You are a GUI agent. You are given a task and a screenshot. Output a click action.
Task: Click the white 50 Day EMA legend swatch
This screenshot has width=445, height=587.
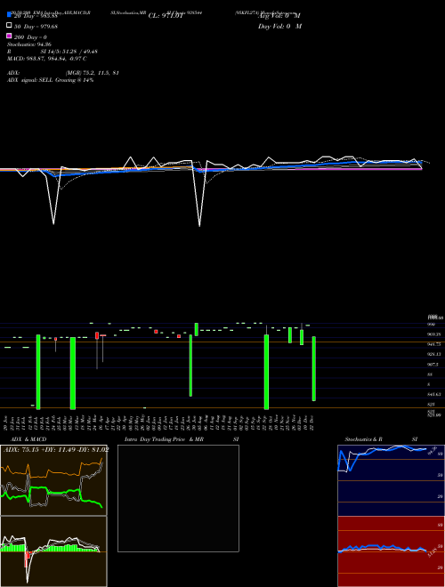tap(9, 26)
